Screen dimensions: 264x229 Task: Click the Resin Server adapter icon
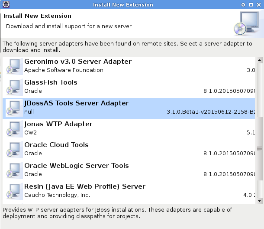pos(13,191)
